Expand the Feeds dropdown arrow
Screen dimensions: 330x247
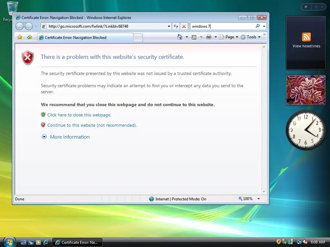(201, 37)
